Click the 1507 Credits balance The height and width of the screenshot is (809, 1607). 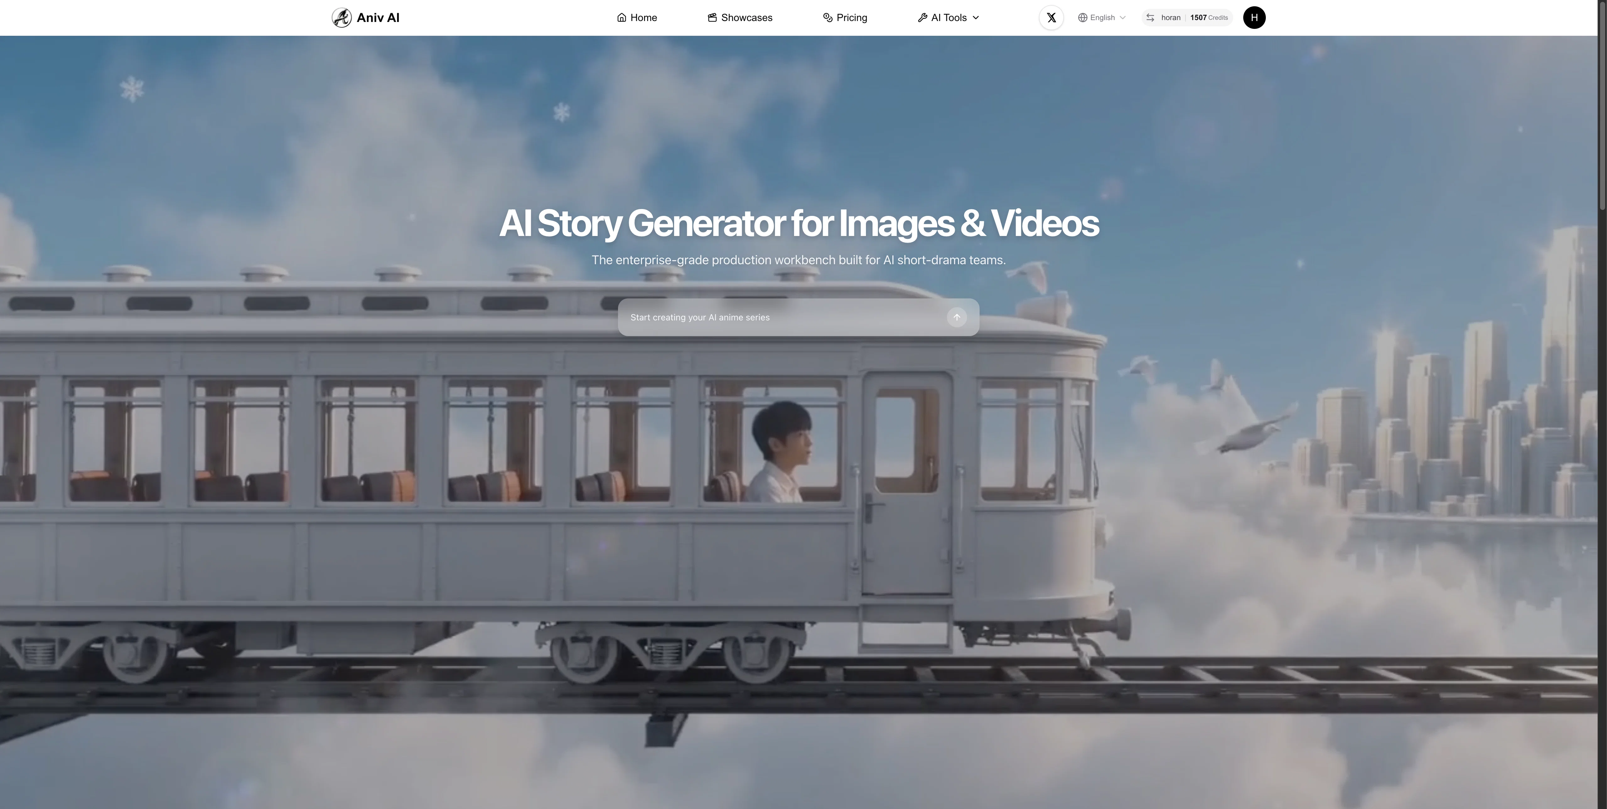pos(1209,18)
